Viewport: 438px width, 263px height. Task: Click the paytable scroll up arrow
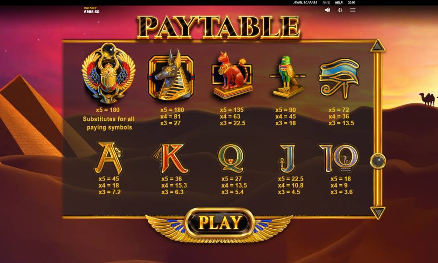(x=378, y=46)
